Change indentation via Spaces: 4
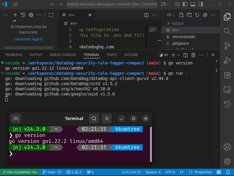 (153, 172)
